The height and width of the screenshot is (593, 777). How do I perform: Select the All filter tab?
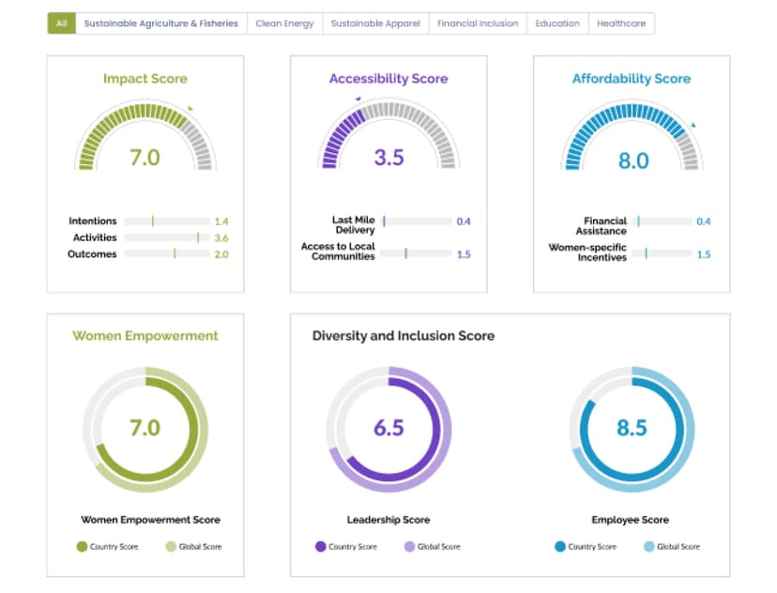pos(61,23)
